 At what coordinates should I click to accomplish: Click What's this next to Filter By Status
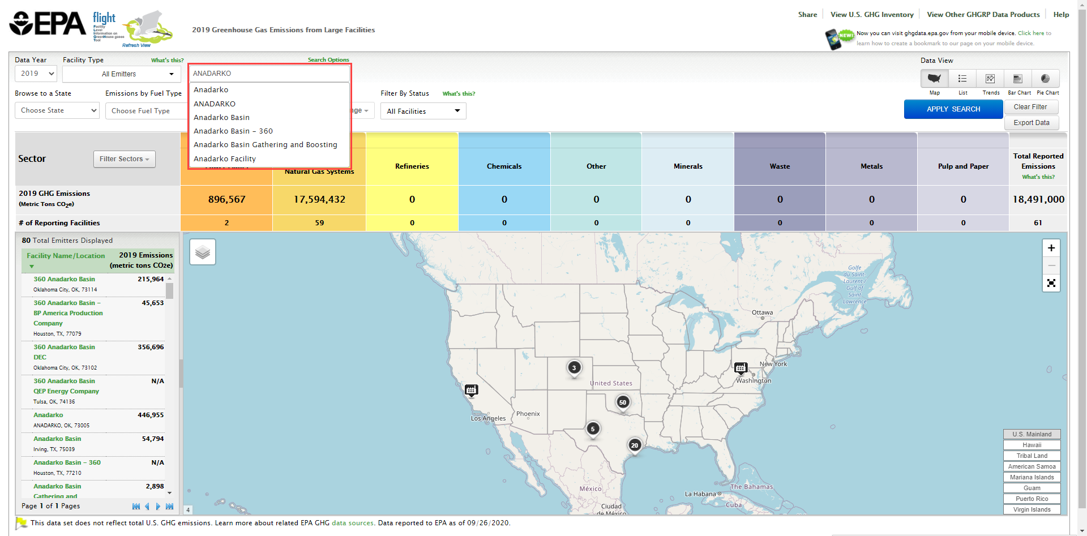click(459, 94)
